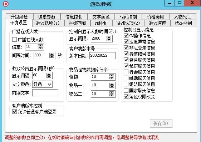Toggle the 速度异常信息 checkbox
Viewport: 201px width, 142px height.
[x=126, y=42]
